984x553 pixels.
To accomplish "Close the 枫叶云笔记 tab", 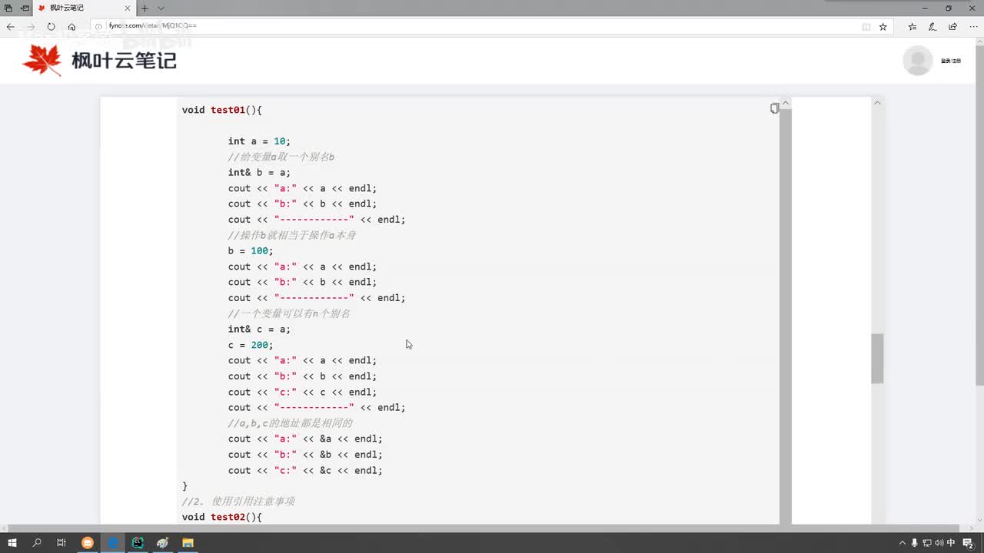I will pos(128,8).
